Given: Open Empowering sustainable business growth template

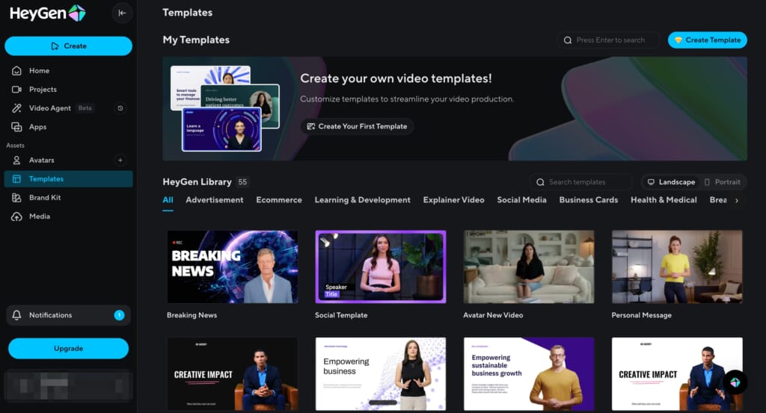Looking at the screenshot, I should 529,374.
